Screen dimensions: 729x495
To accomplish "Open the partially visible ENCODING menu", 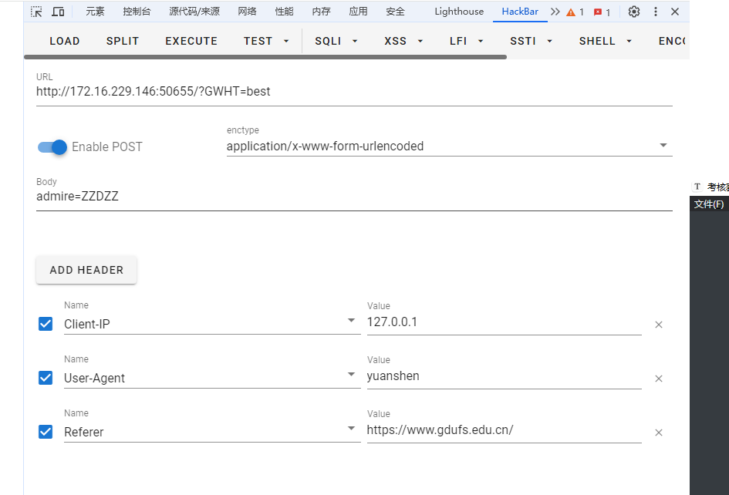I will (x=672, y=42).
